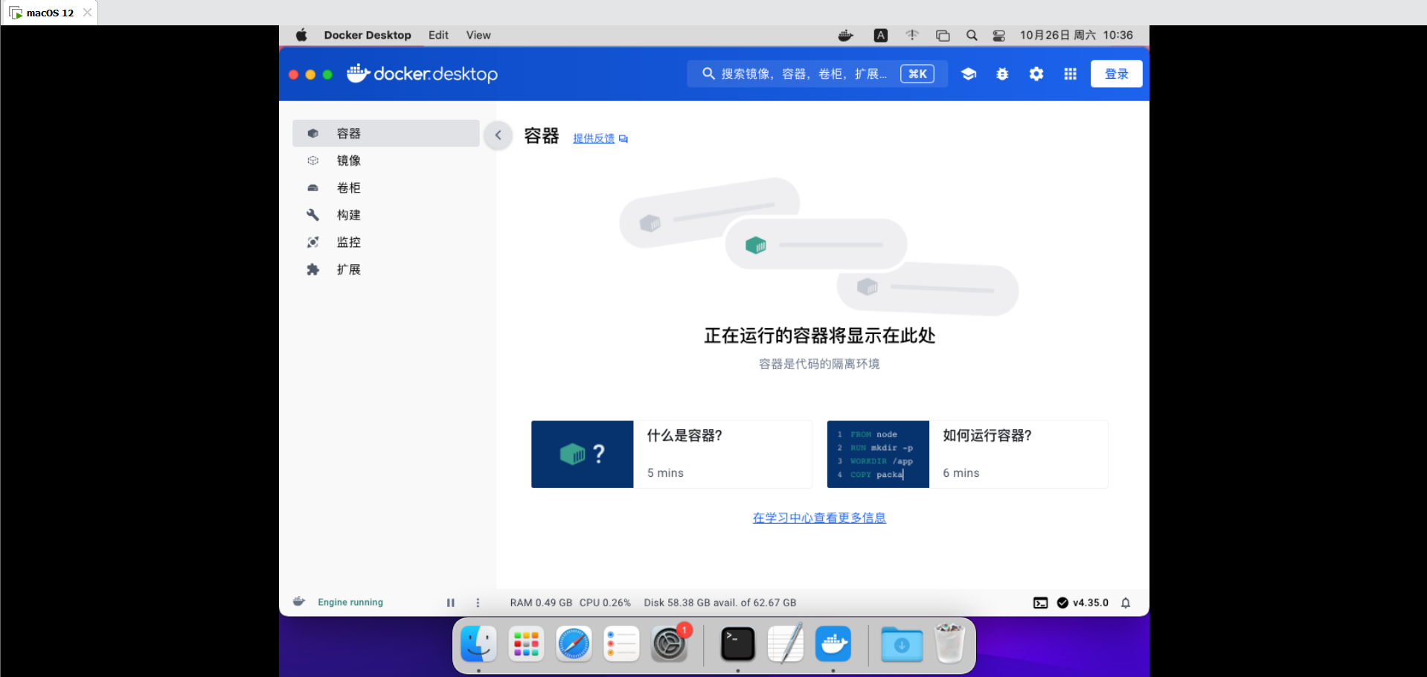The width and height of the screenshot is (1427, 677).
Task: Open Settings gear icon in header
Action: [1036, 74]
